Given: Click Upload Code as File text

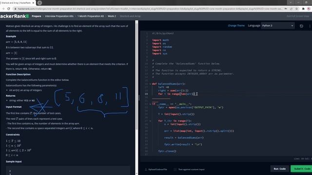Looking at the screenshot, I should (157, 169).
